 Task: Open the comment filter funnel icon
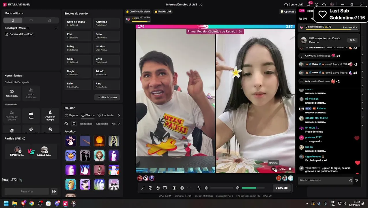(357, 181)
